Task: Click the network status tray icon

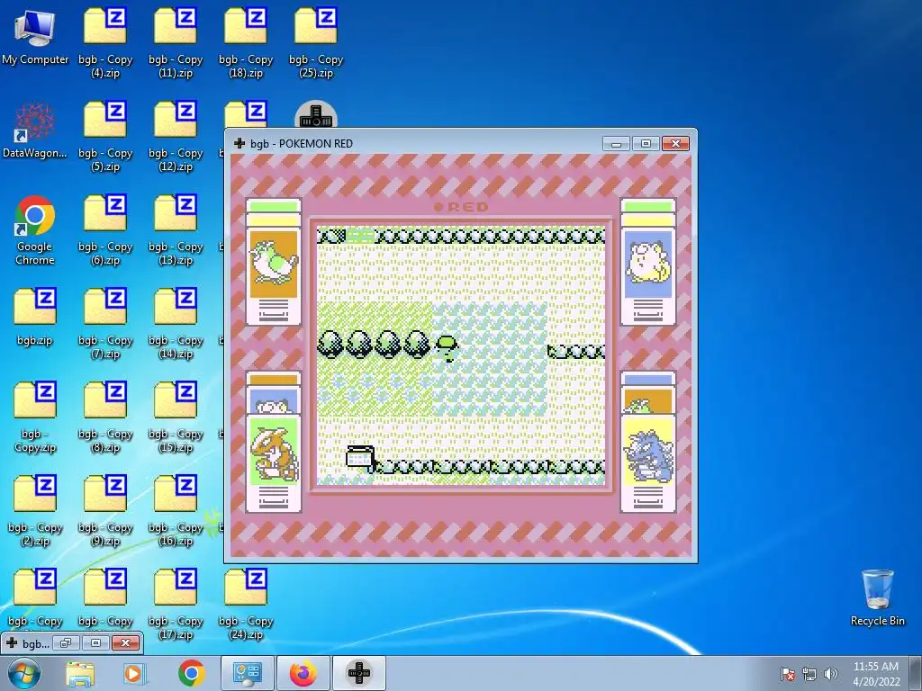Action: tap(809, 674)
